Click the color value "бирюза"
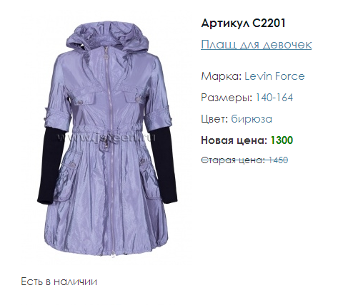 [252, 119]
